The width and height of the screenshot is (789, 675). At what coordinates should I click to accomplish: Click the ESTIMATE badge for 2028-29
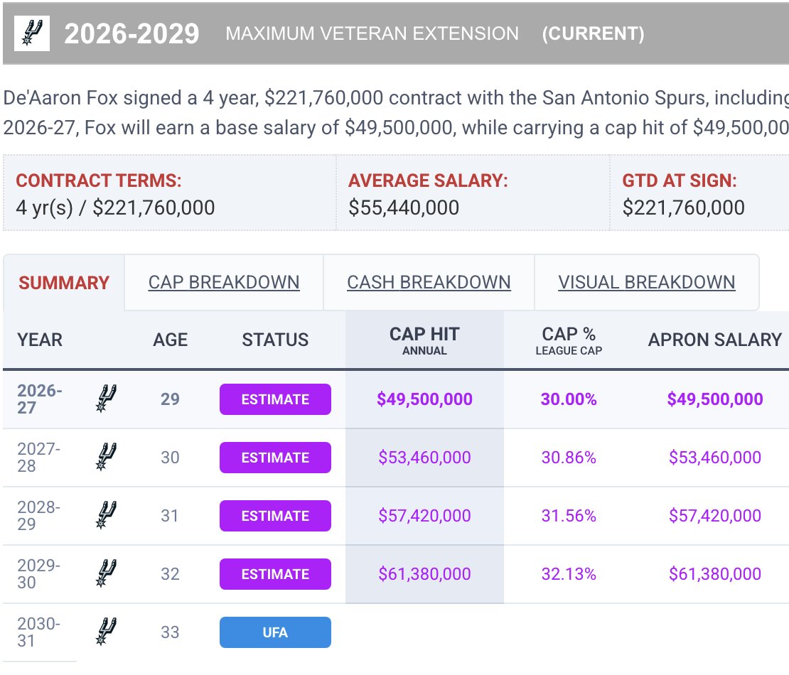click(x=275, y=516)
